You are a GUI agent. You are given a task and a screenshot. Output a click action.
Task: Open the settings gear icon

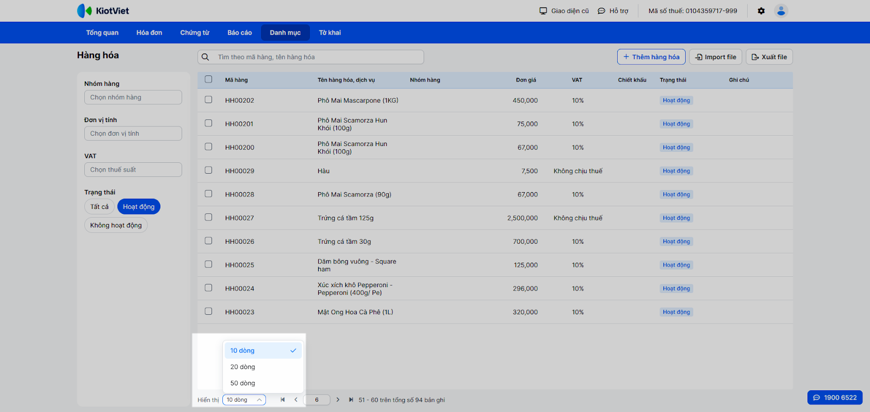(x=761, y=11)
